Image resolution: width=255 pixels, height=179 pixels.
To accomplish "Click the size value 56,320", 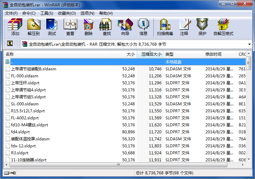I will tap(128, 139).
